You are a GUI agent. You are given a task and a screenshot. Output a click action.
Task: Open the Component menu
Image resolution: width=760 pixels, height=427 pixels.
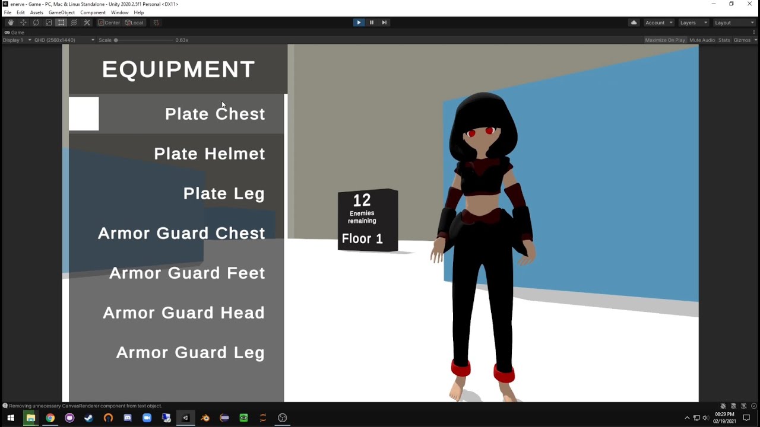[x=93, y=12]
